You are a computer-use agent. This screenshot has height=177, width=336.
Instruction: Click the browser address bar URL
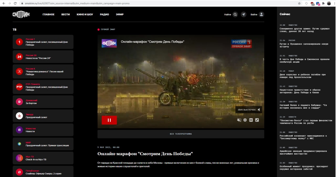pyautogui.click(x=77, y=3)
